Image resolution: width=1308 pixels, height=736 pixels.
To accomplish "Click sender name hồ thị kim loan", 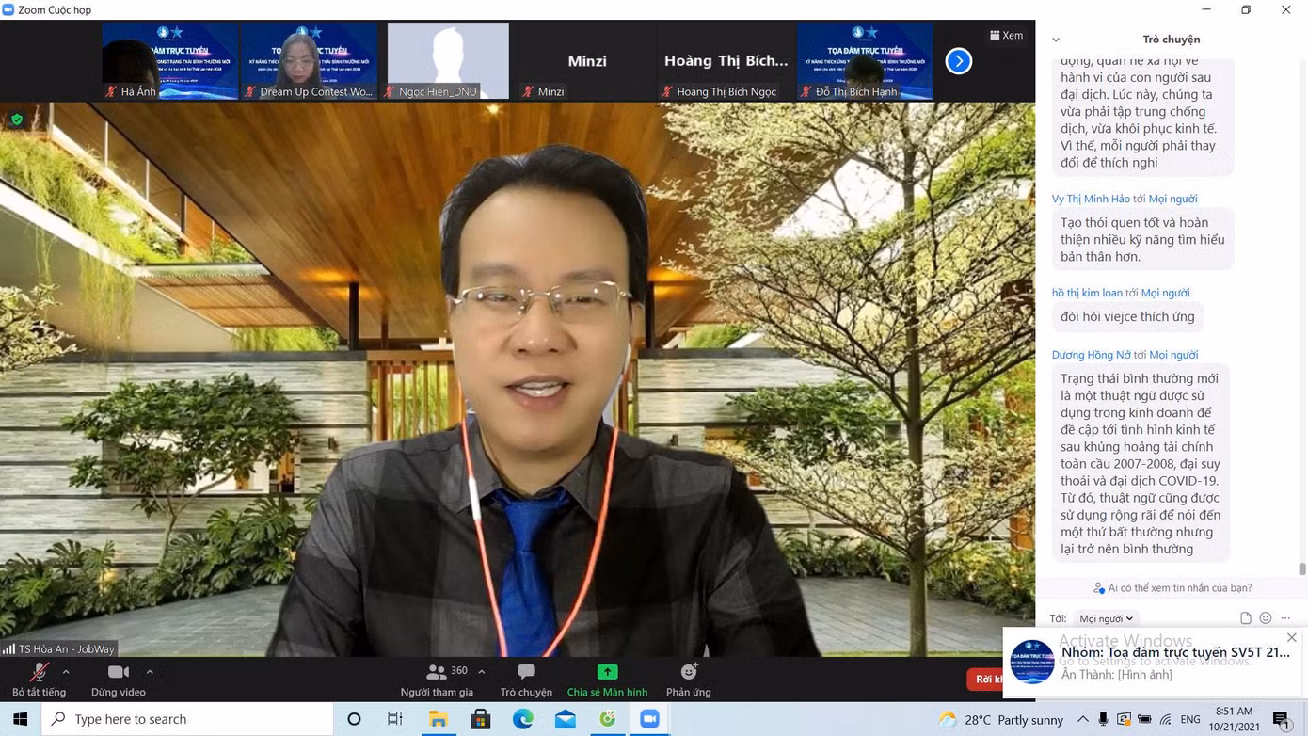I will point(1087,293).
